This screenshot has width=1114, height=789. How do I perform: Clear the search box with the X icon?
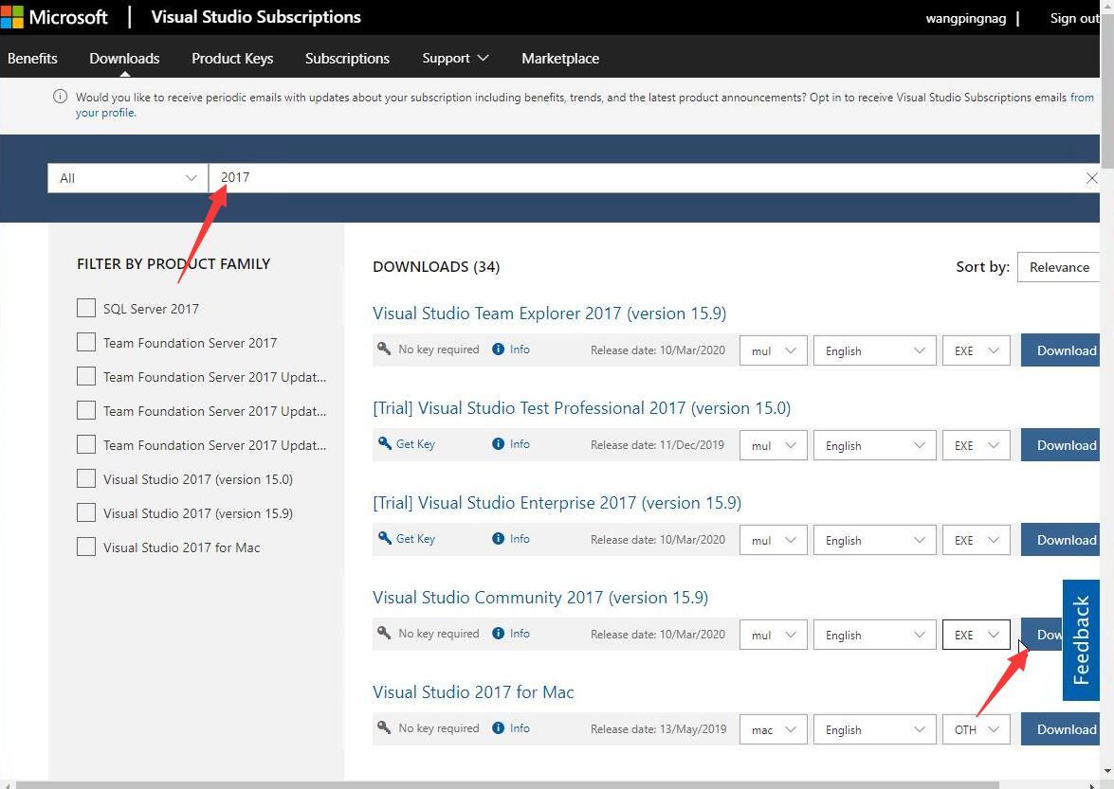point(1092,178)
